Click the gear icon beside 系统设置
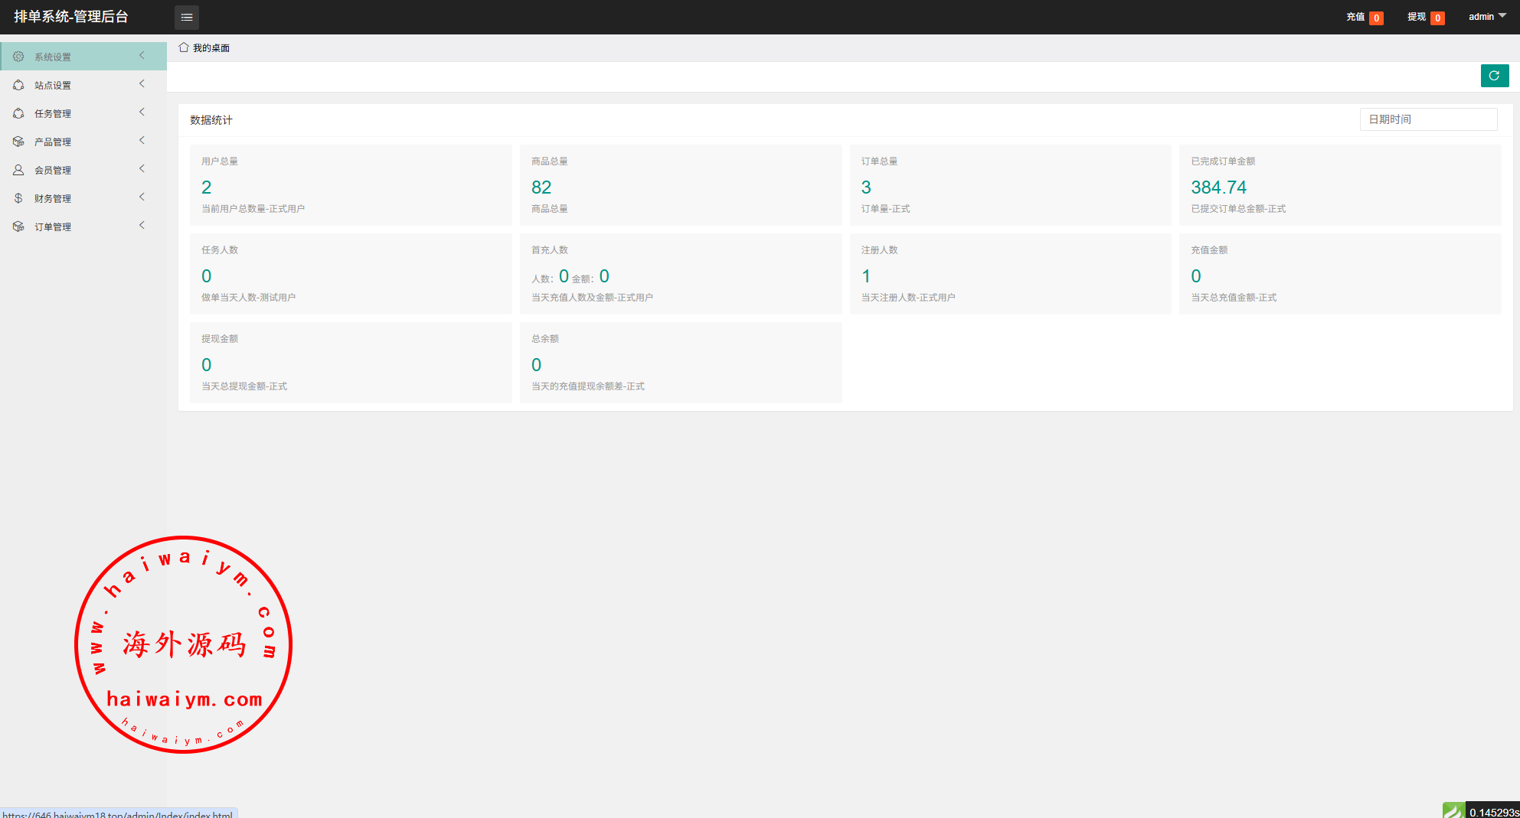This screenshot has height=818, width=1520. click(18, 57)
